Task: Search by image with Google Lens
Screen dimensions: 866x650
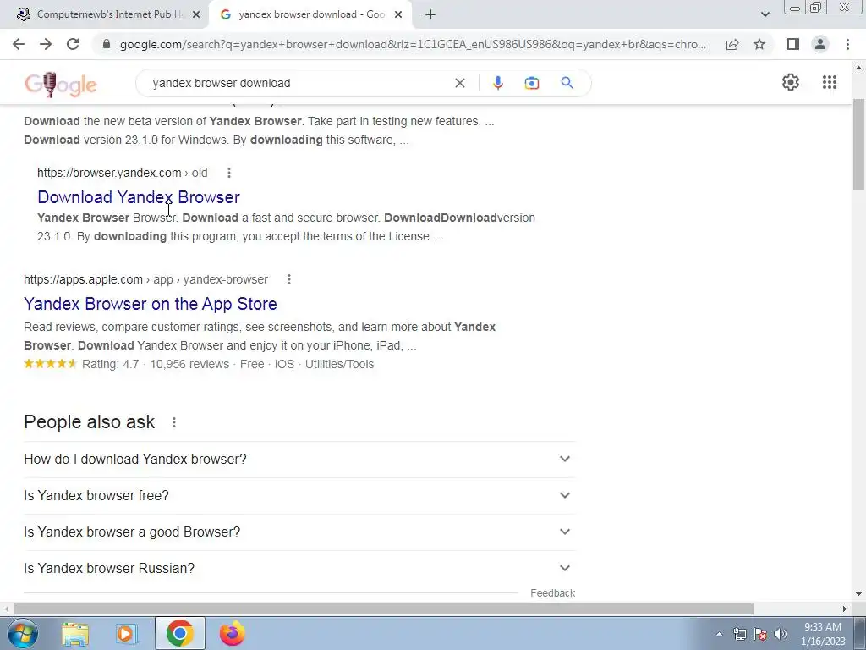Action: (x=531, y=83)
